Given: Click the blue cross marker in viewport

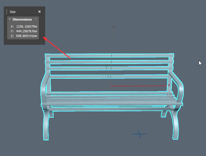Looking at the screenshot, I should [139, 134].
